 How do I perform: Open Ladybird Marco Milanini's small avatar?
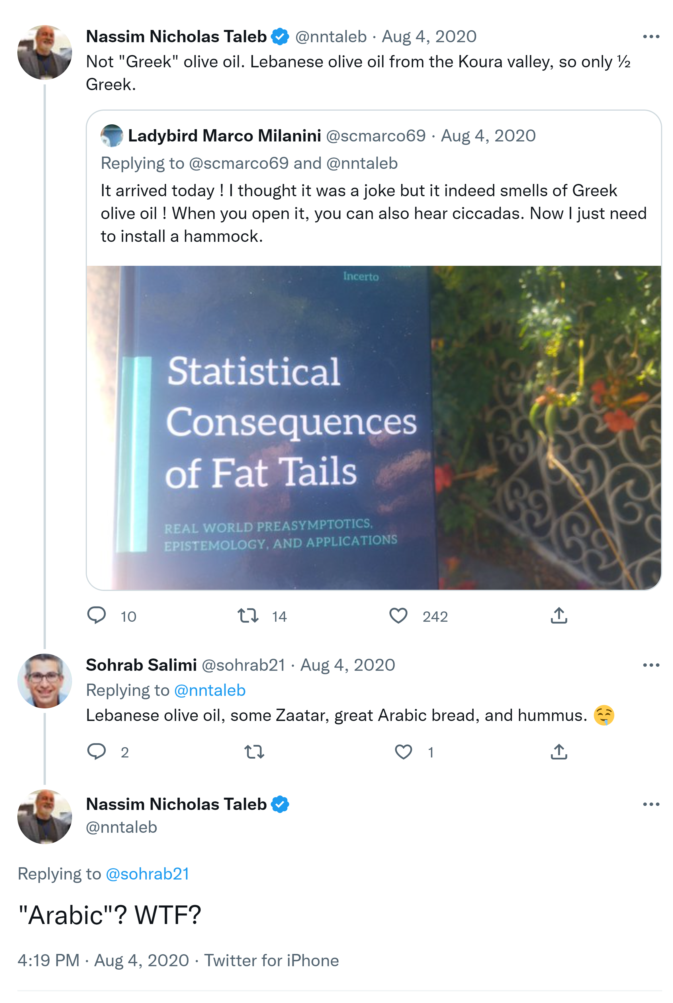[x=112, y=136]
